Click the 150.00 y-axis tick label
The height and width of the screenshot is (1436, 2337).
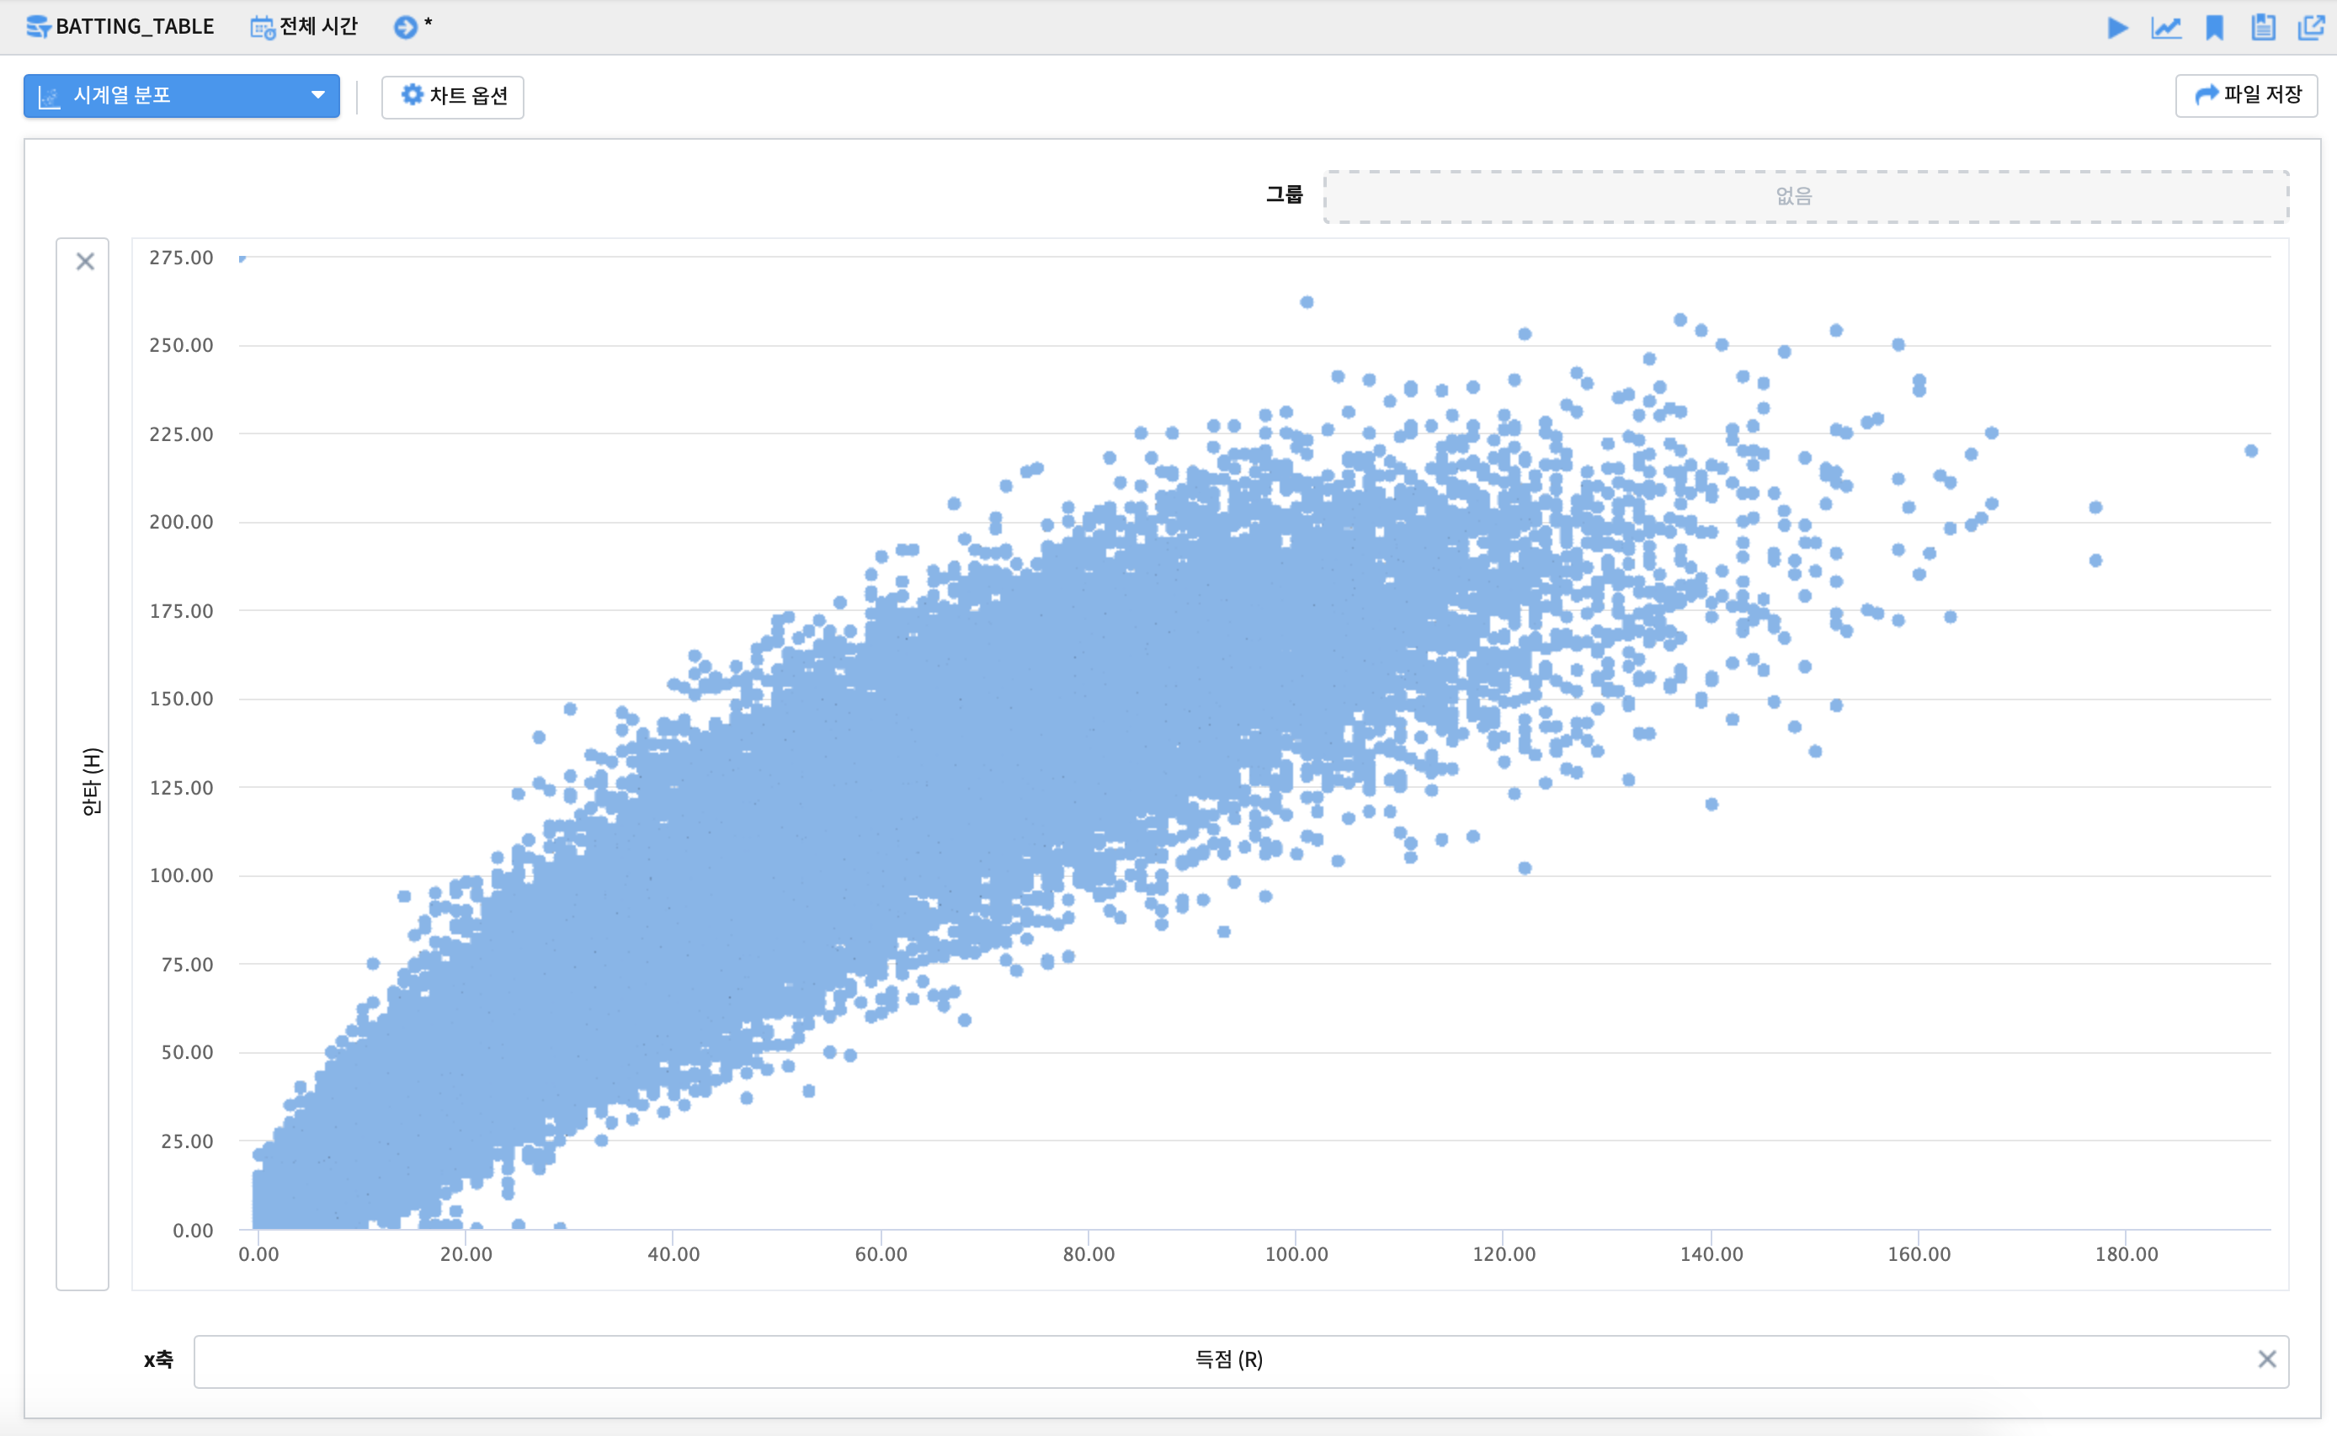pos(181,698)
